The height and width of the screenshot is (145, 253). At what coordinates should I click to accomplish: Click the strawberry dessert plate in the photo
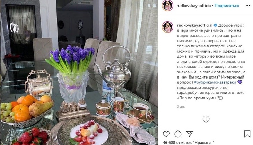89,131
